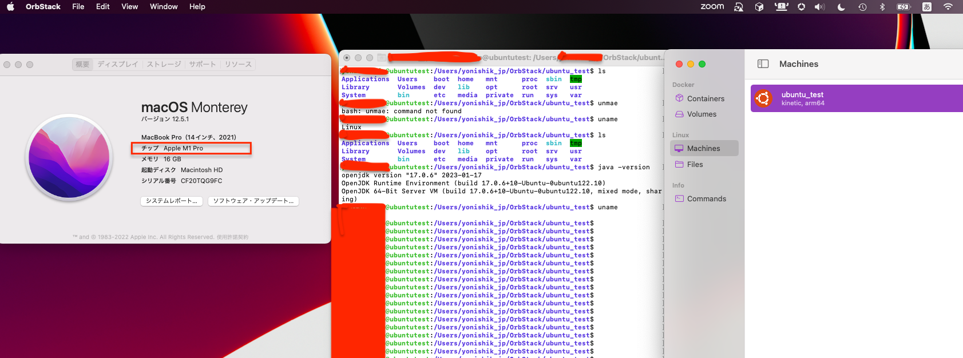
Task: Open the Apple menu
Action: pos(10,7)
